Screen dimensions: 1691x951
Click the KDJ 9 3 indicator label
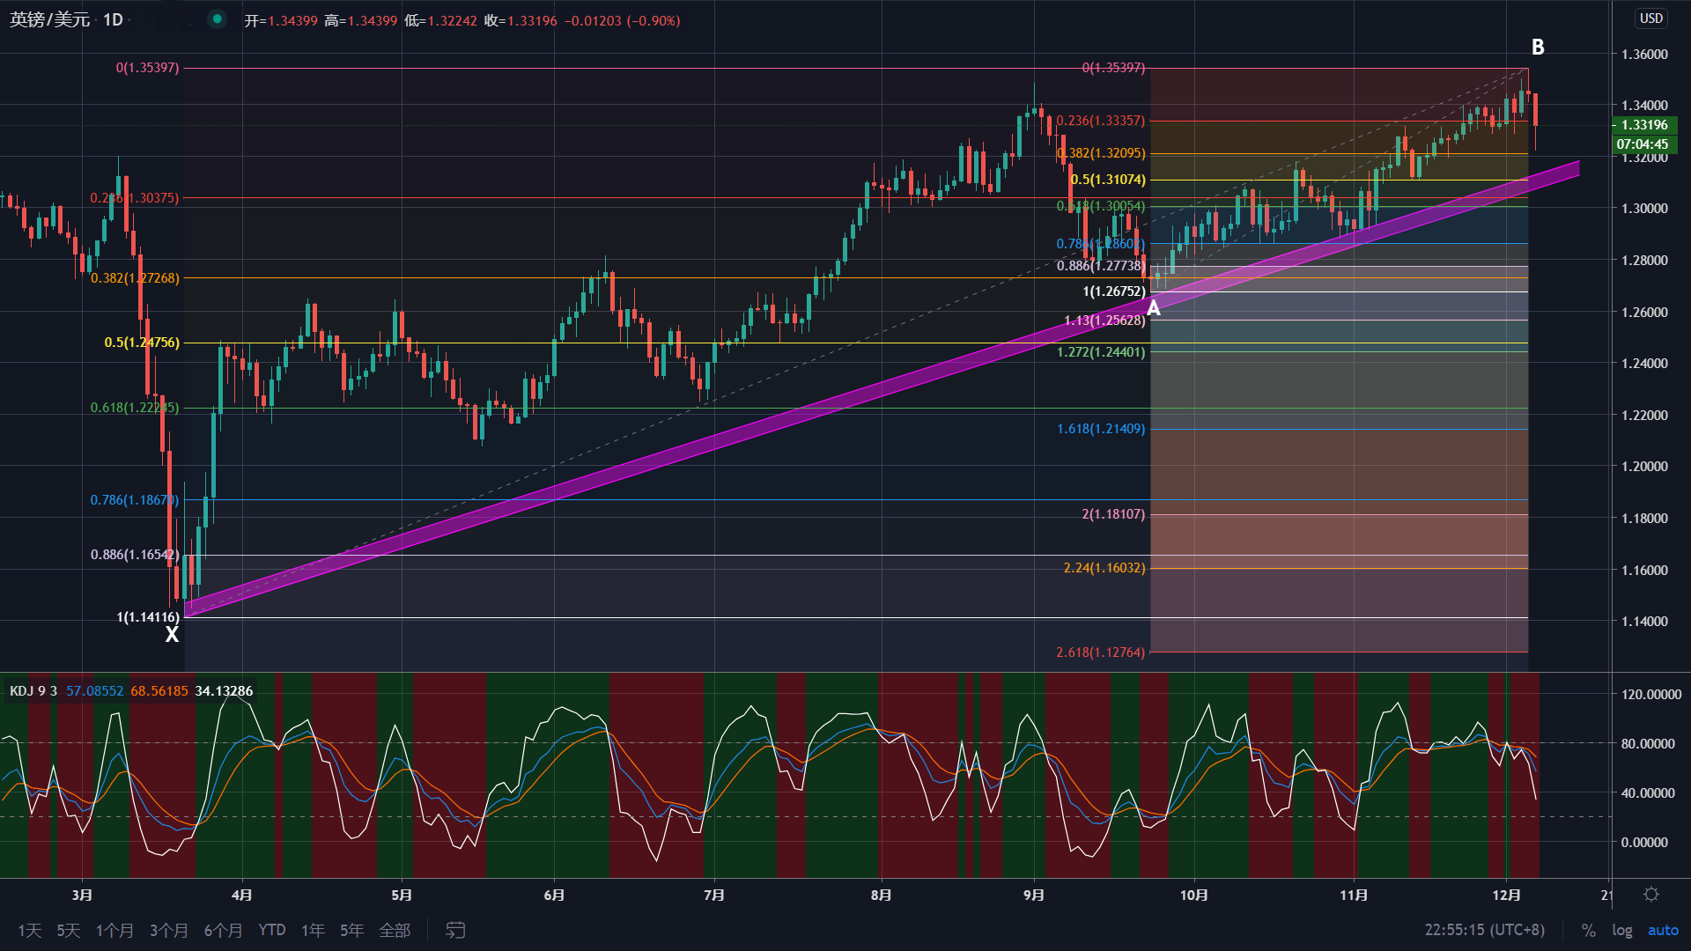tap(33, 691)
